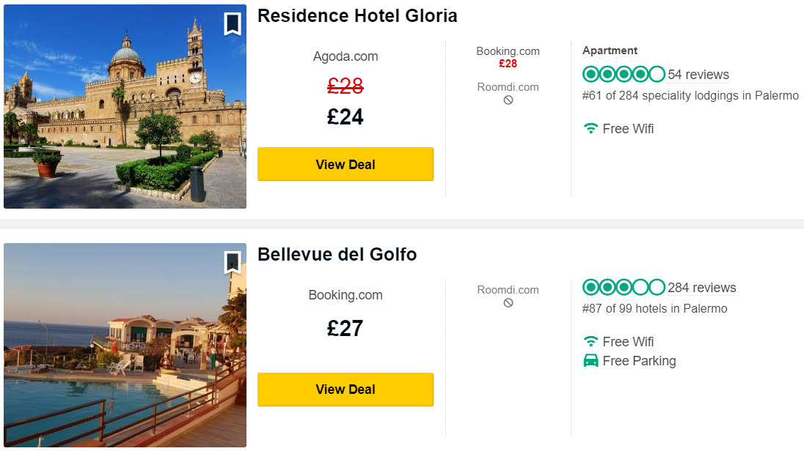This screenshot has height=451, width=804.
Task: Open the Residence Hotel Gloria title link
Action: click(357, 16)
